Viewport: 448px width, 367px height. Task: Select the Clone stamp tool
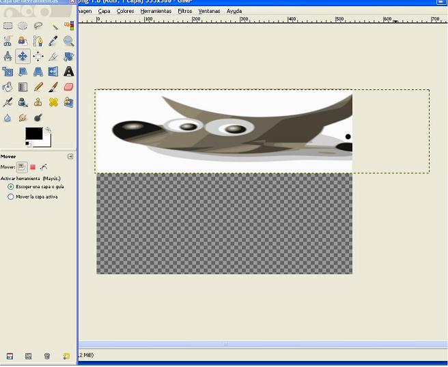[x=38, y=102]
